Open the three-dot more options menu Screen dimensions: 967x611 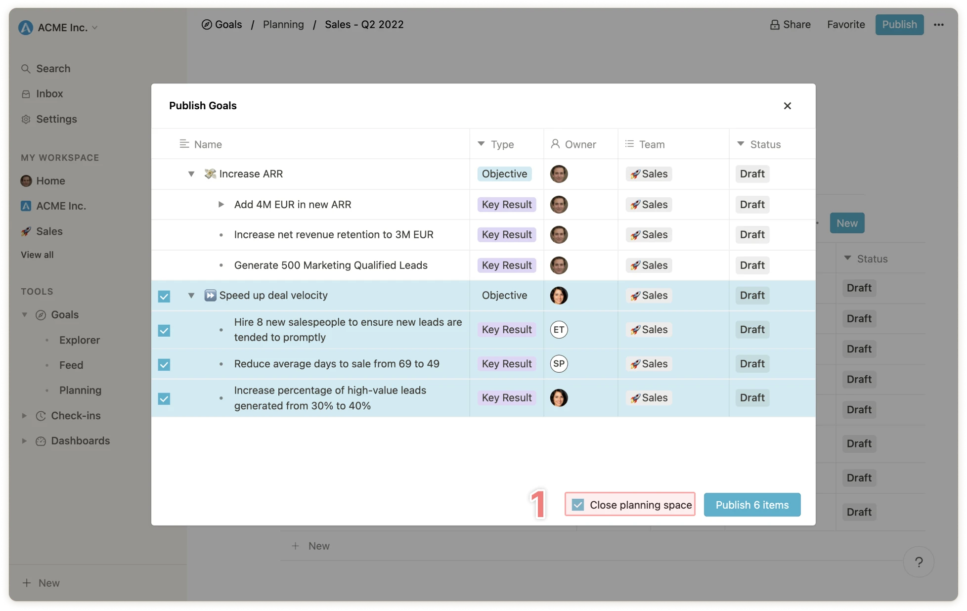point(938,25)
